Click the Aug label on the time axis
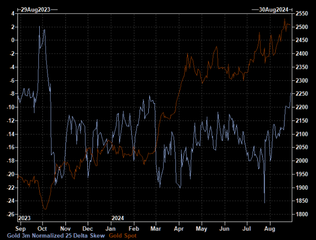 (270, 227)
